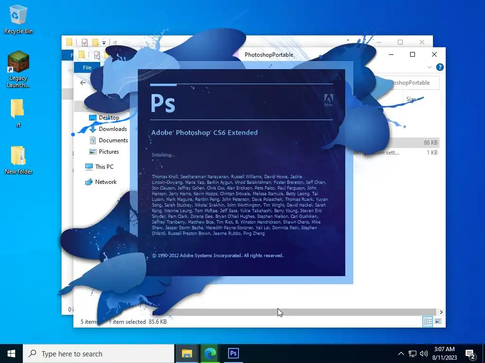Image resolution: width=485 pixels, height=363 pixels.
Task: Open quick access toolbar dropdown in back window
Action: (x=104, y=43)
